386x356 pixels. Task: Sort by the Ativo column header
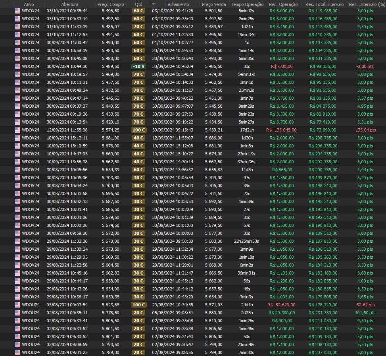29,4
